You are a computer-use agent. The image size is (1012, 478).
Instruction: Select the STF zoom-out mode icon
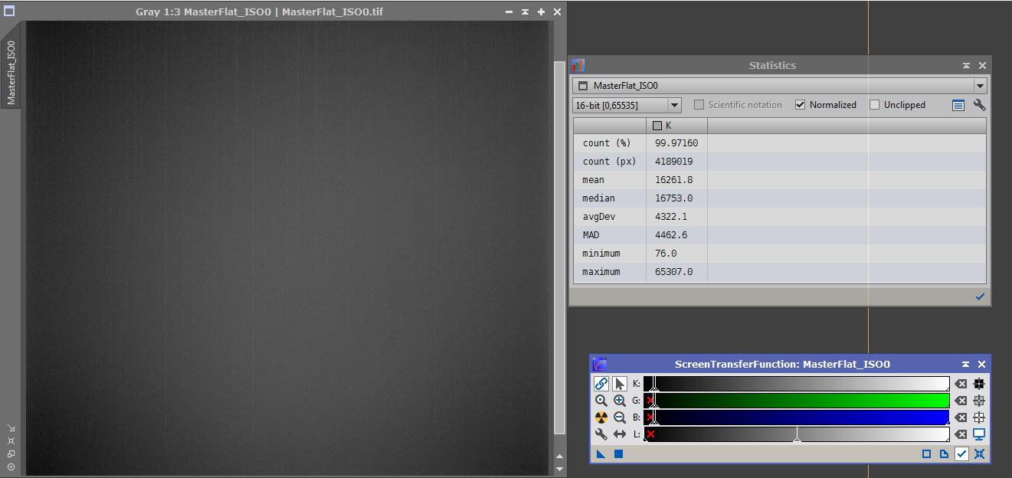[x=620, y=417]
